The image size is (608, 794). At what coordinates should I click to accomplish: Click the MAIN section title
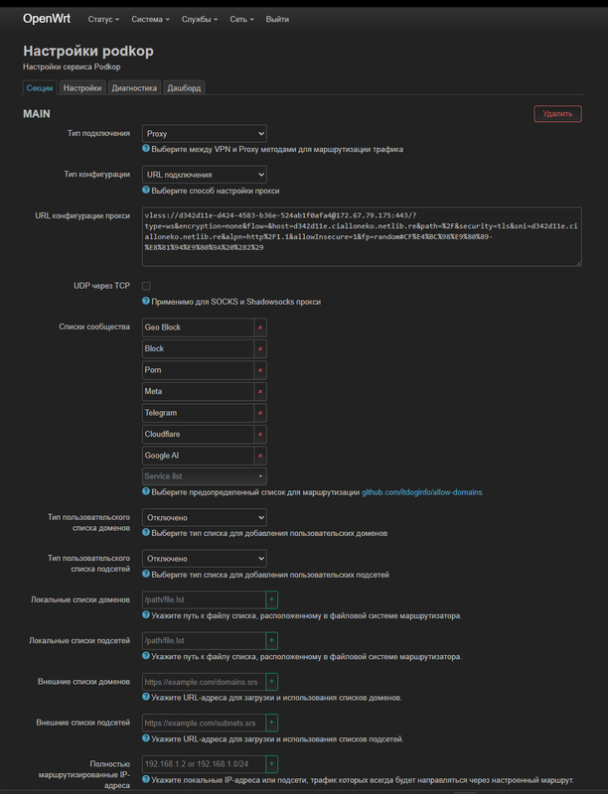[37, 114]
